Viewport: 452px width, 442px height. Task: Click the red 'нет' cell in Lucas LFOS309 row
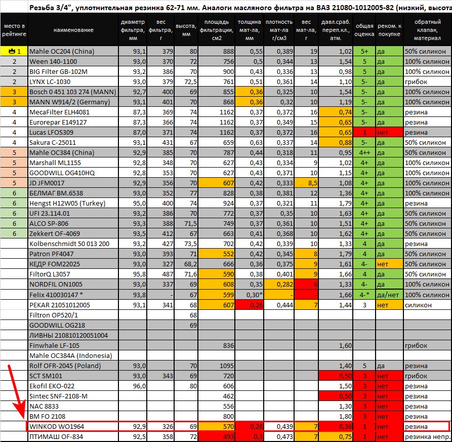389,132
